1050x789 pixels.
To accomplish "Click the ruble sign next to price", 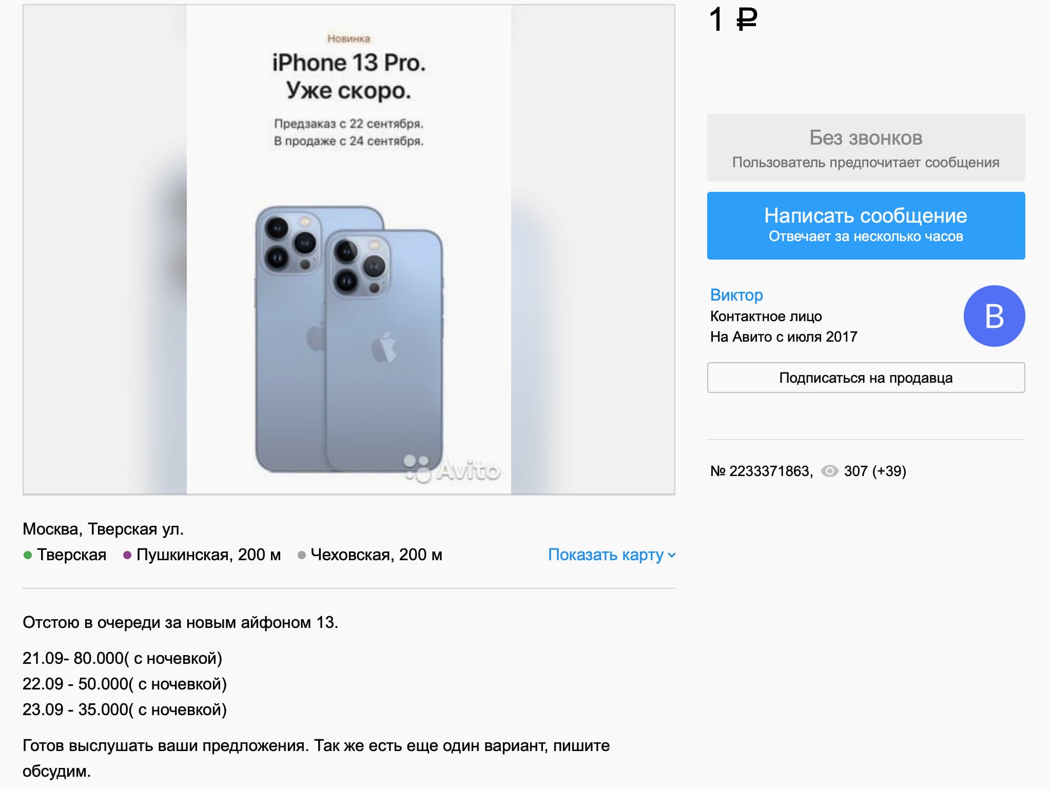I will click(747, 19).
